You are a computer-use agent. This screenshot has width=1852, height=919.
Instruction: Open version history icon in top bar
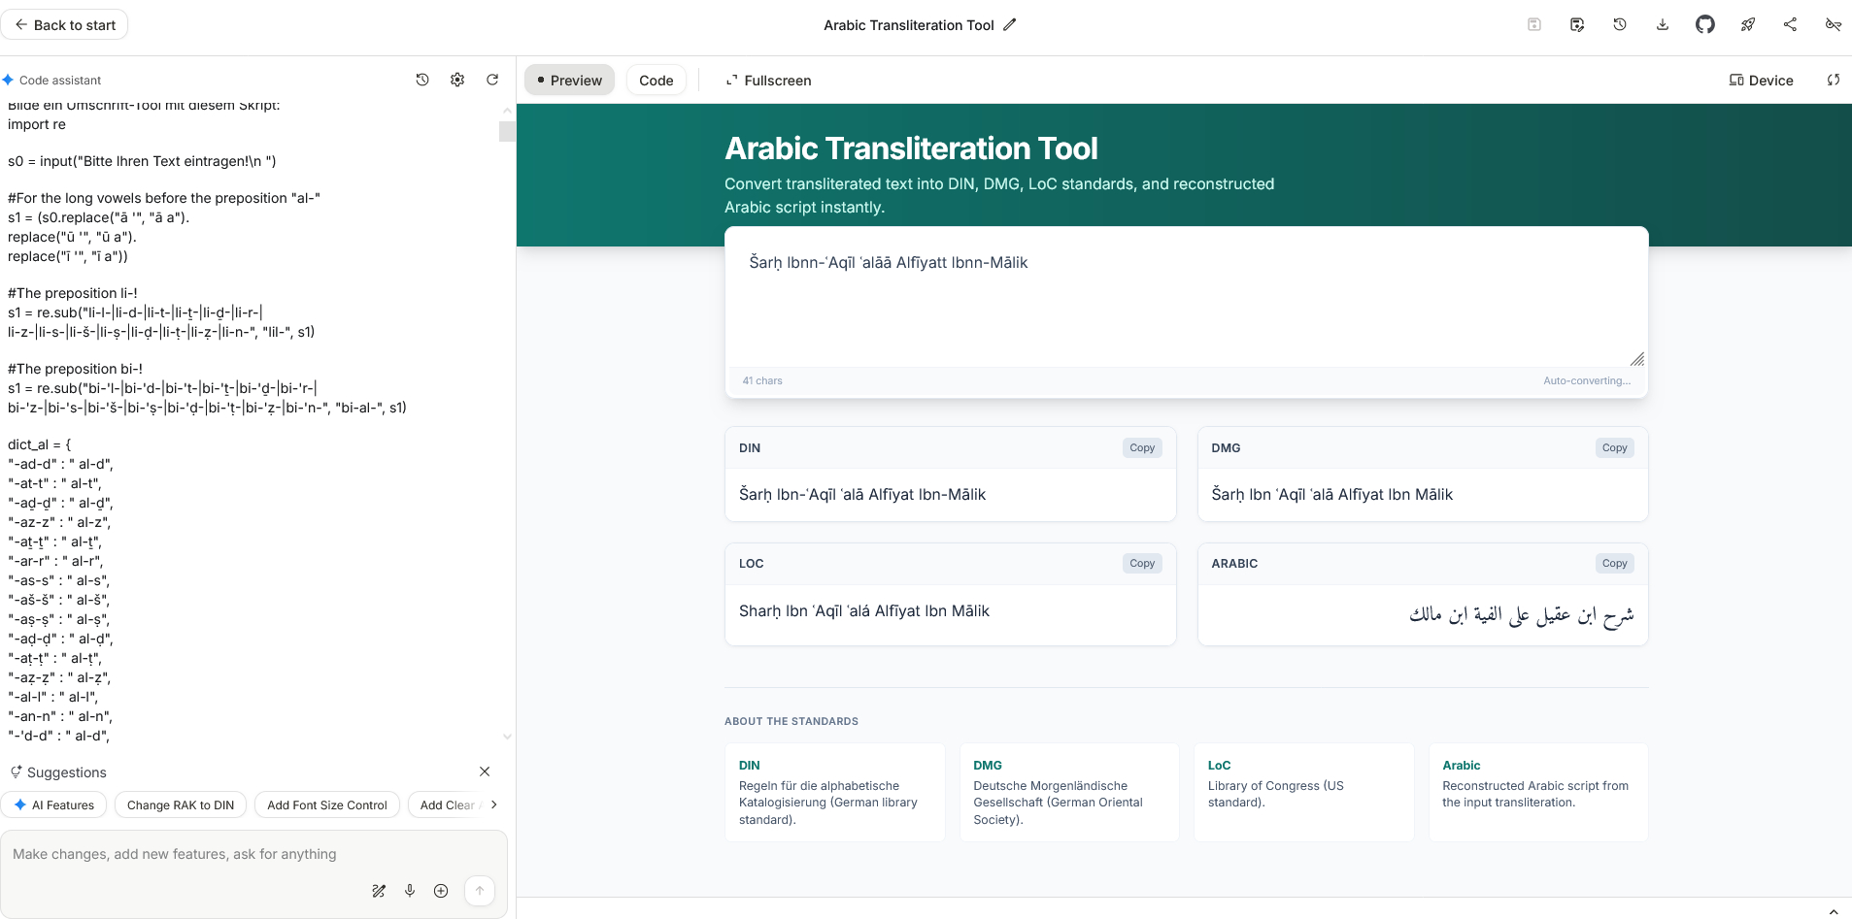click(1619, 25)
